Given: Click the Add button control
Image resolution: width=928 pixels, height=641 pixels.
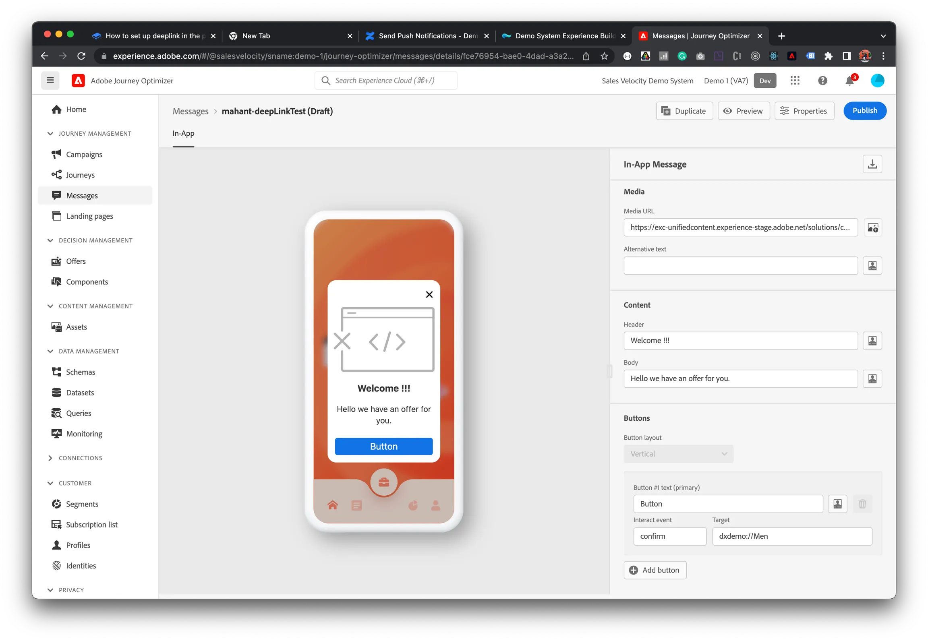Looking at the screenshot, I should point(655,570).
